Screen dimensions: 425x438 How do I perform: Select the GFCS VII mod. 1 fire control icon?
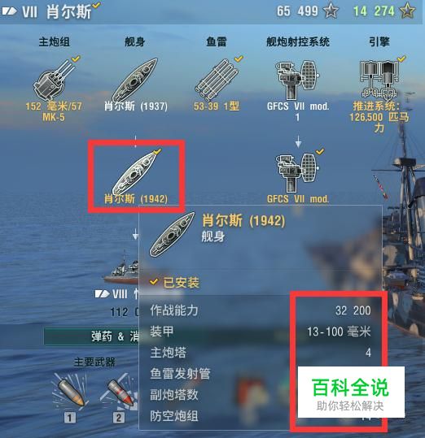298,80
